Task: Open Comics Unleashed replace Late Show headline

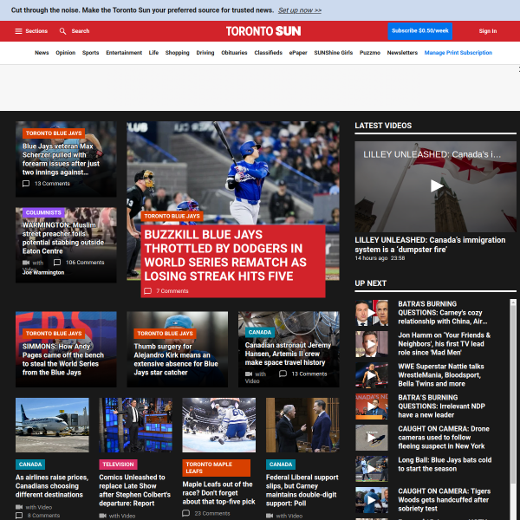Action: point(134,491)
